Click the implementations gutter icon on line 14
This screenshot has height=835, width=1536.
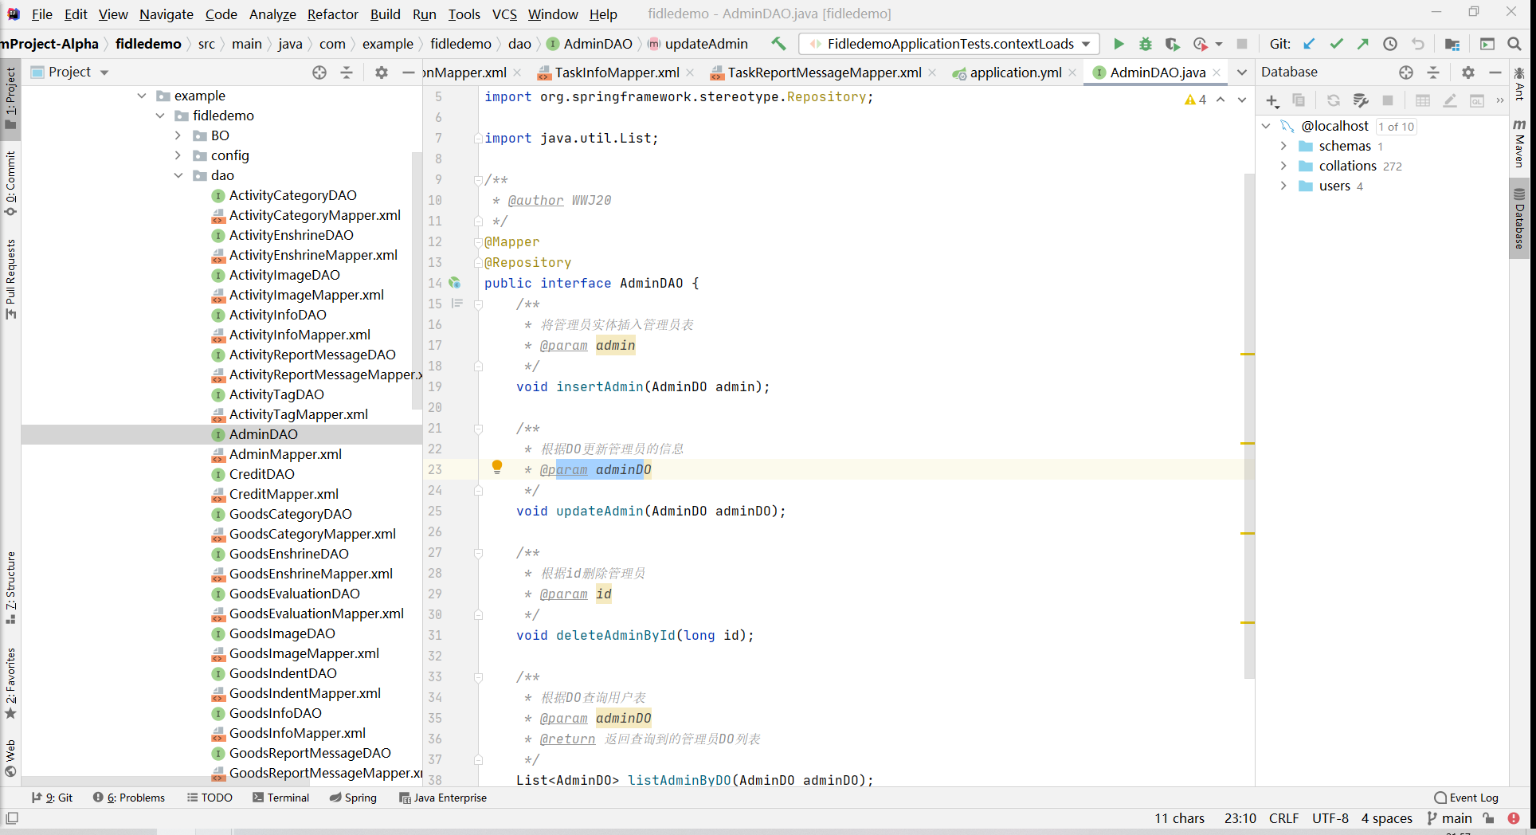(x=454, y=283)
